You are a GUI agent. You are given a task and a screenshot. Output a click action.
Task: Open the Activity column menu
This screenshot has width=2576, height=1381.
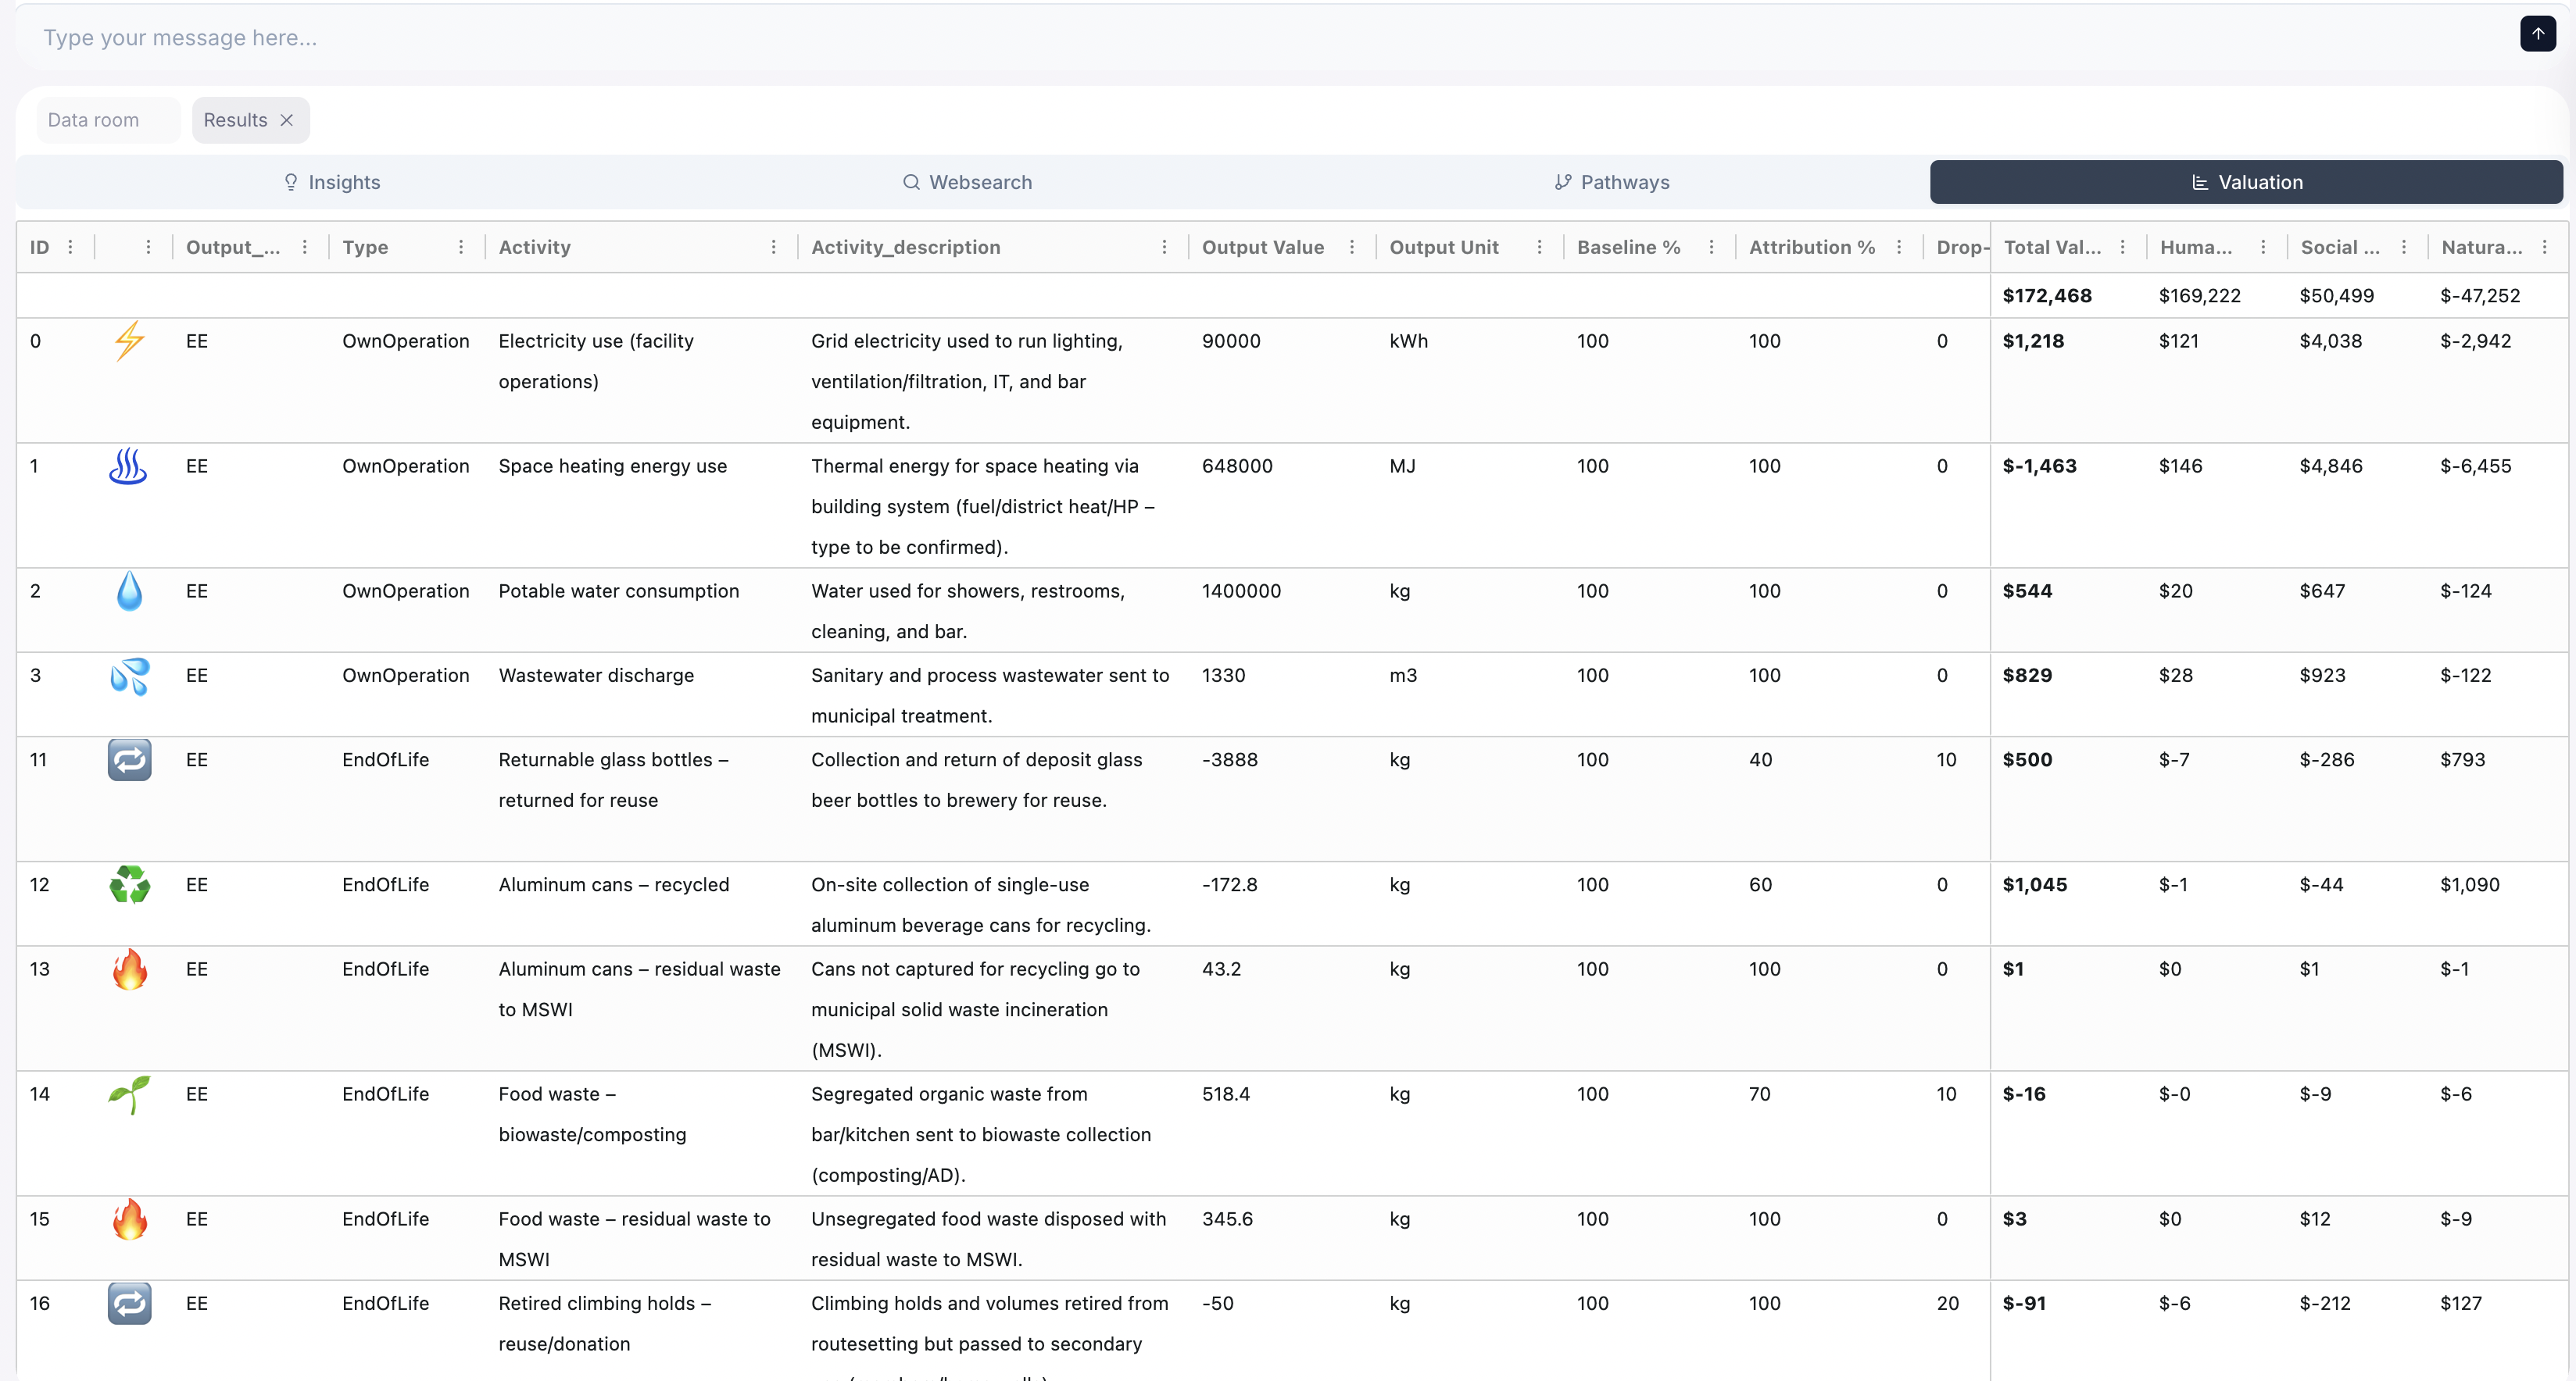click(773, 247)
